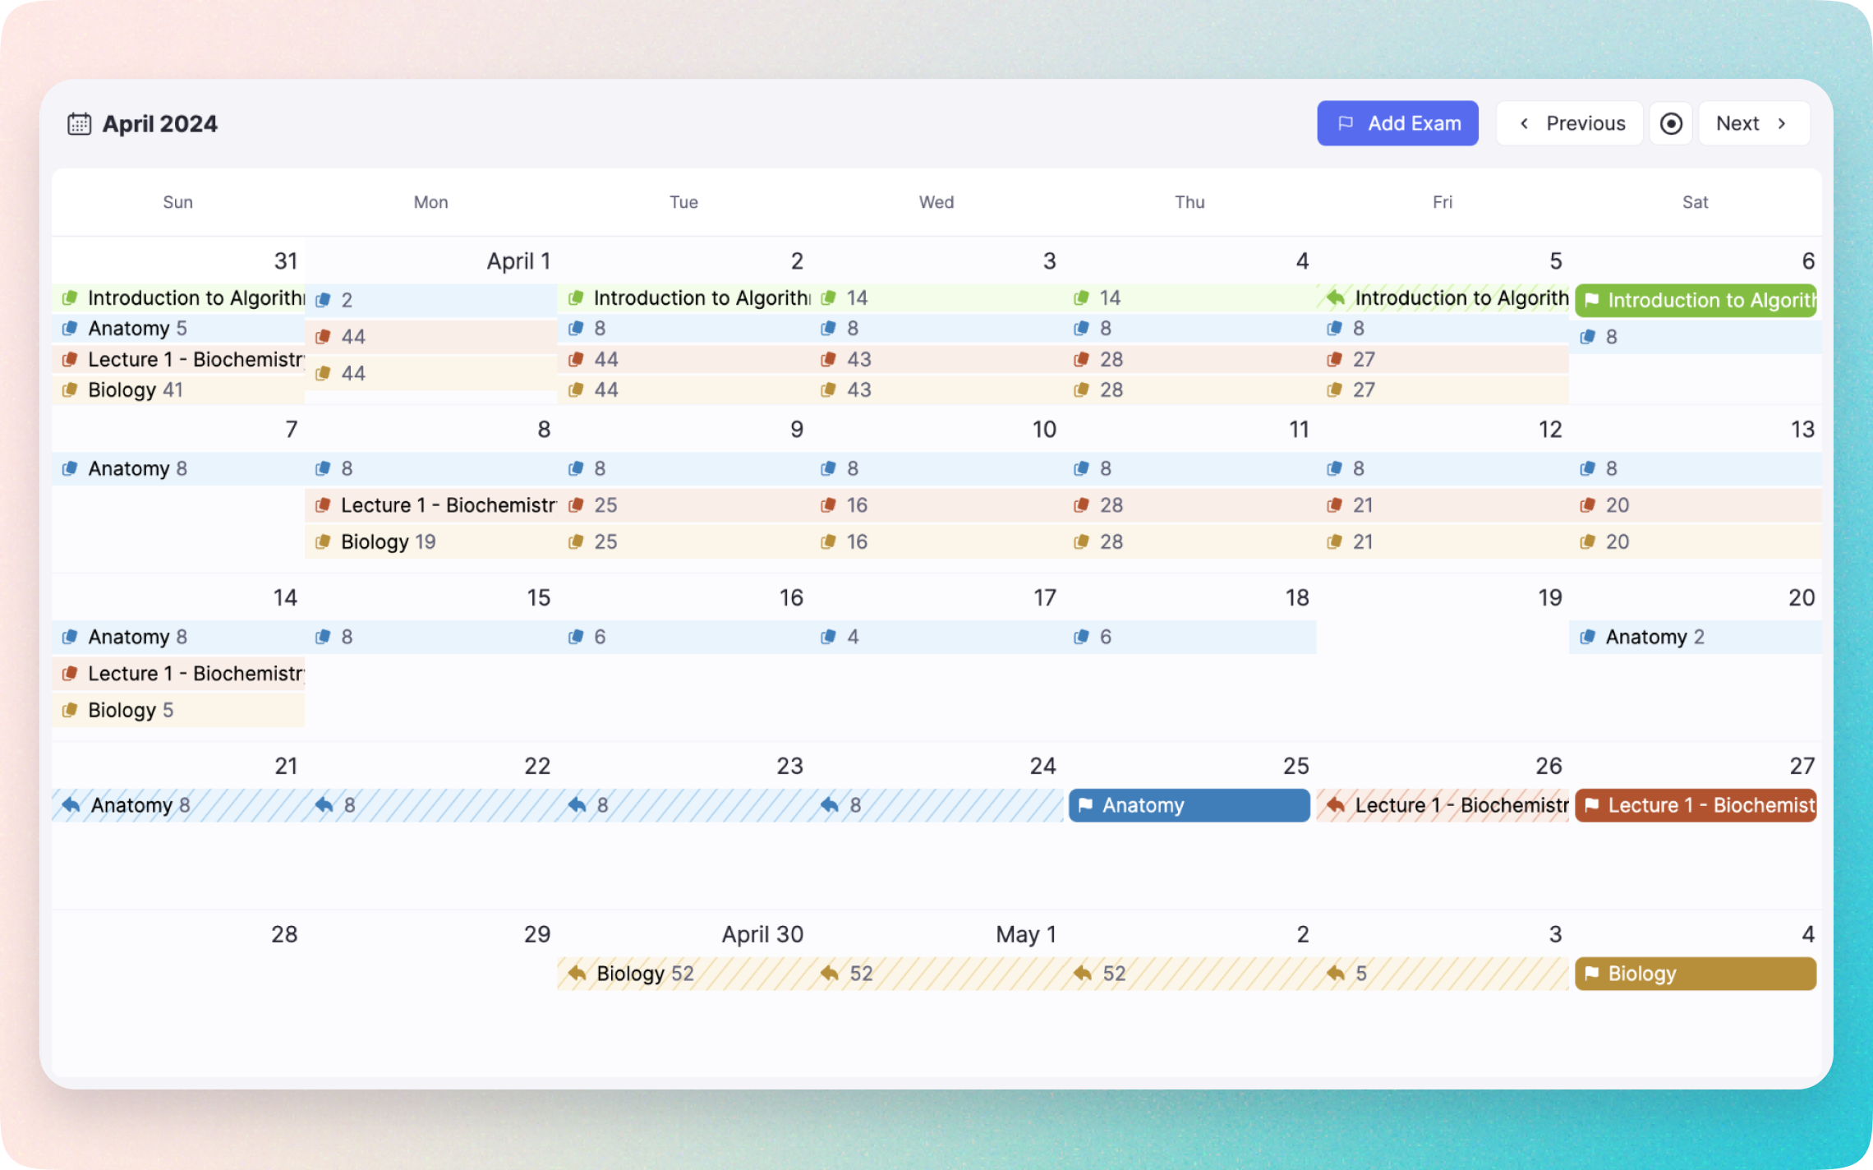Click the today target icon between navigation buttons

click(1670, 122)
